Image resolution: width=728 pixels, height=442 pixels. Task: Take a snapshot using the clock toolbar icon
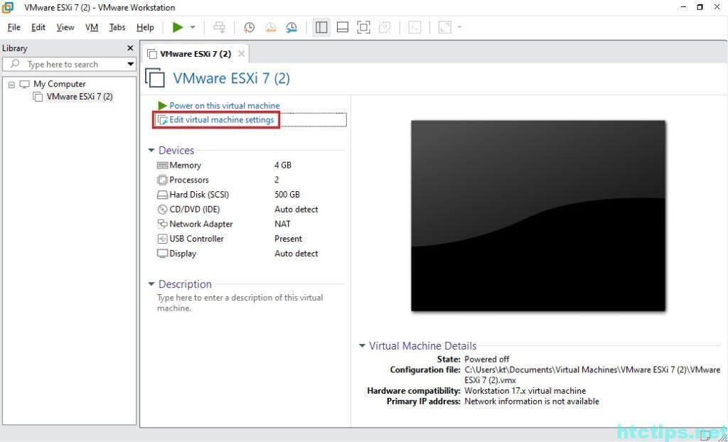(x=250, y=28)
